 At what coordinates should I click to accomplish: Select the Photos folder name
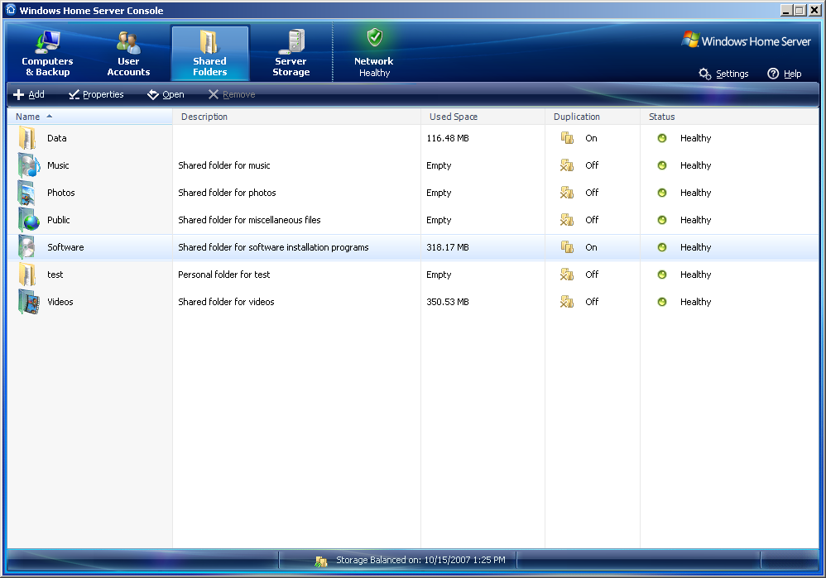coord(61,193)
